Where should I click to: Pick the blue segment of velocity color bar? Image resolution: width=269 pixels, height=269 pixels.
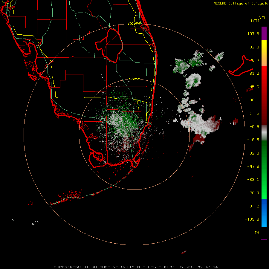pos(264,213)
